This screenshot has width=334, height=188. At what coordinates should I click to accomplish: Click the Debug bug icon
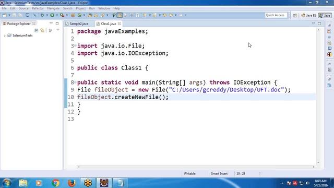[42, 15]
